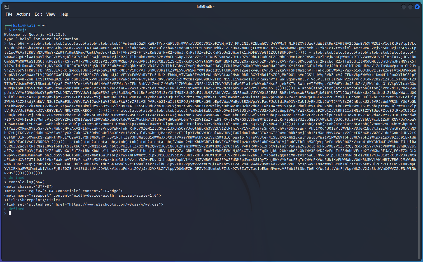Close the terminal with the blue X button
Image resolution: width=423 pixels, height=262 pixels.
[x=417, y=7]
